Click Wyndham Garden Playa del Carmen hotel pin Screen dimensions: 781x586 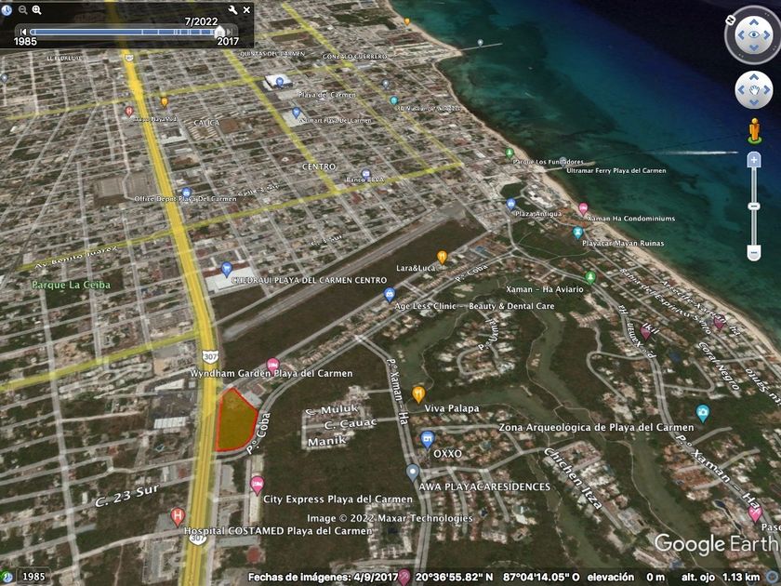[272, 366]
